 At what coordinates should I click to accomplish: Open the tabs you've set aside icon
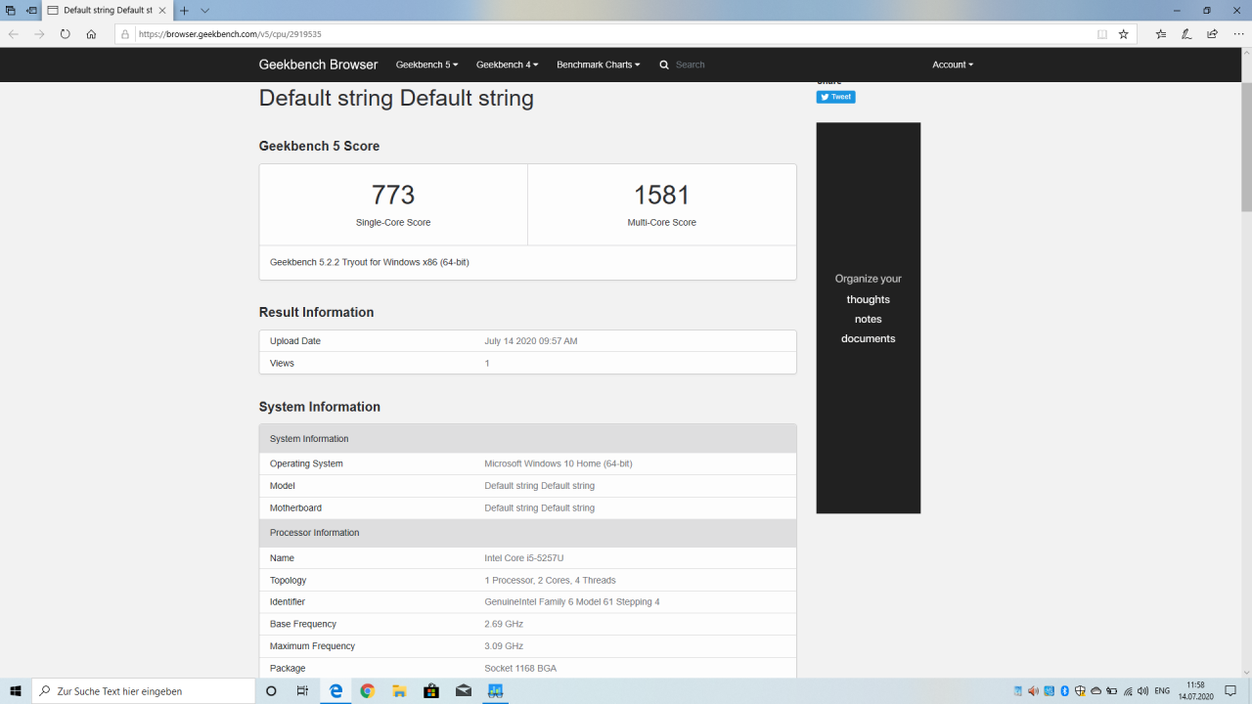tap(11, 10)
